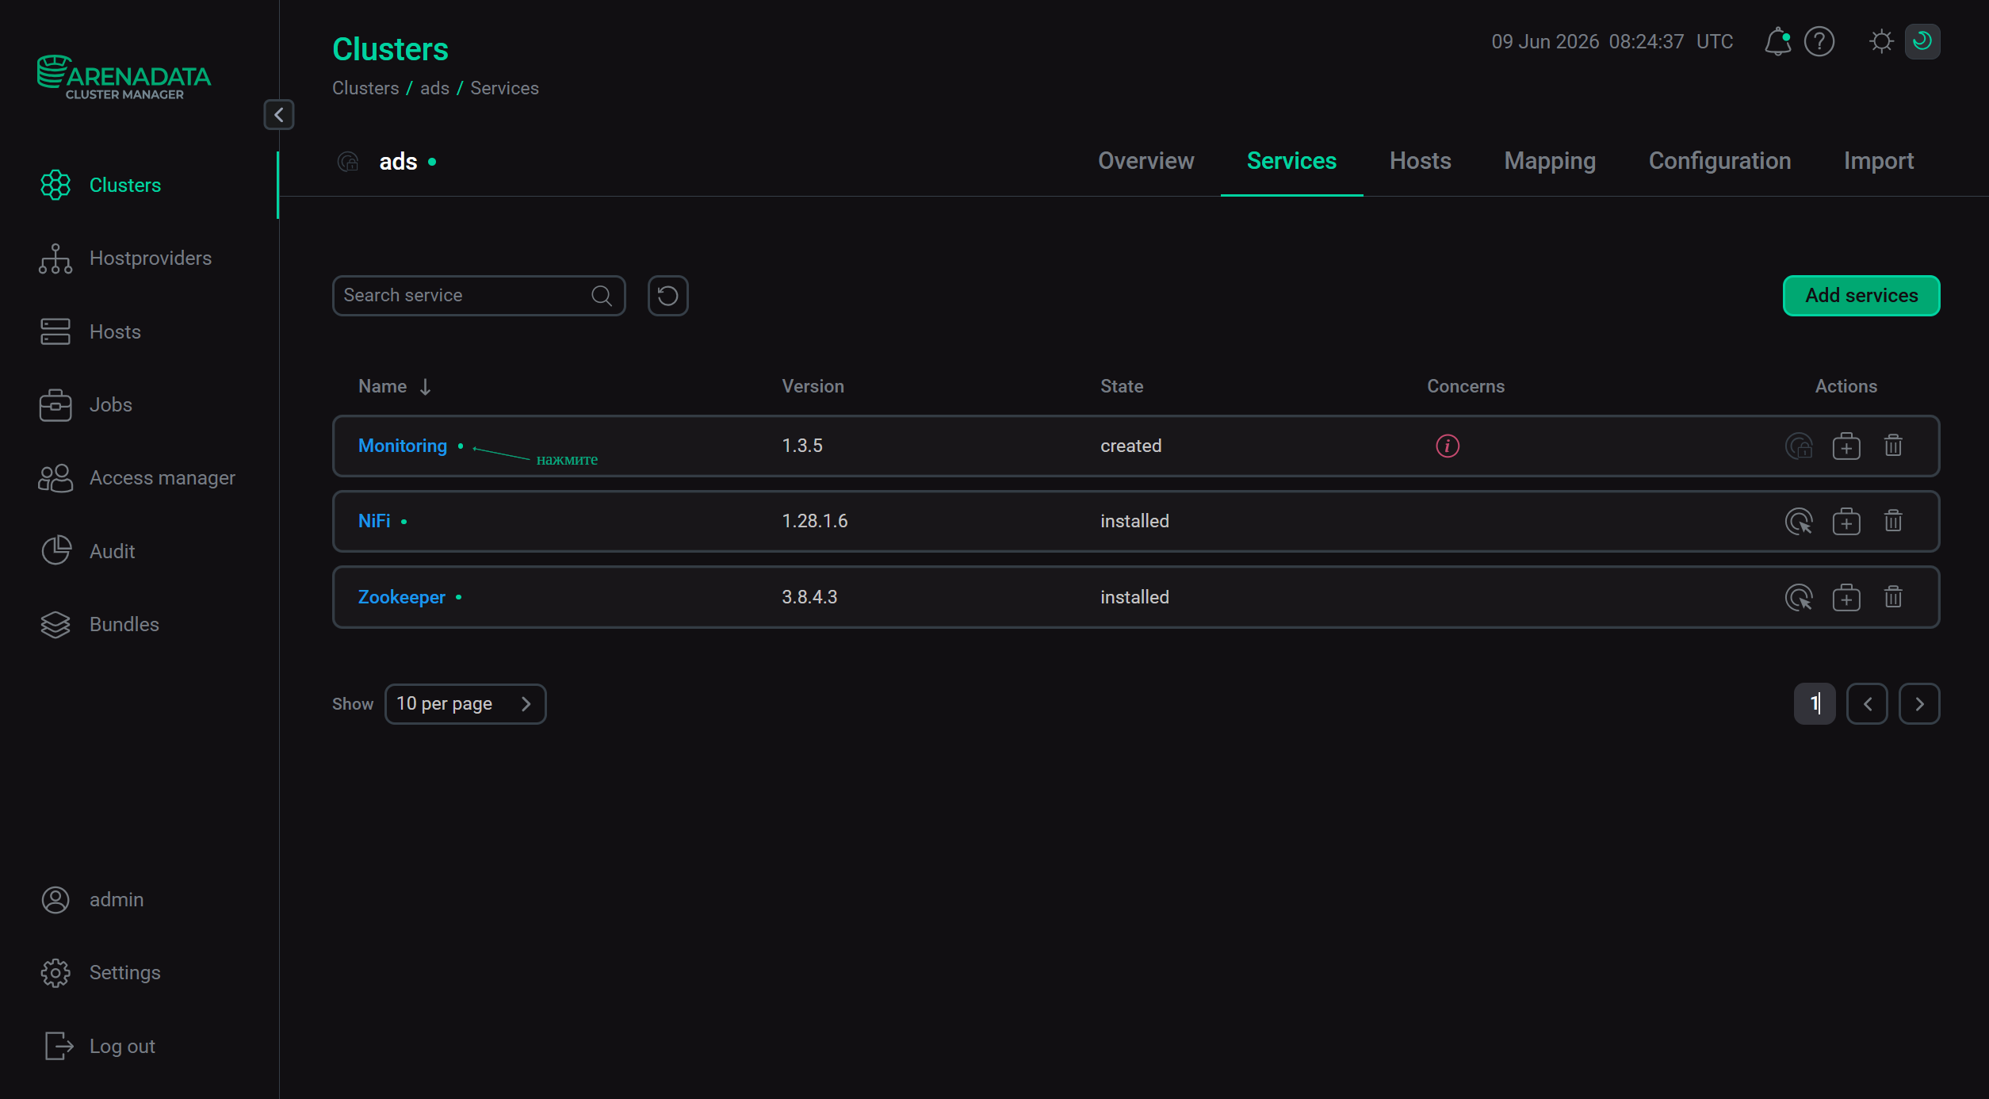Open the 10 per page dropdown
The image size is (1989, 1099).
pyautogui.click(x=465, y=704)
